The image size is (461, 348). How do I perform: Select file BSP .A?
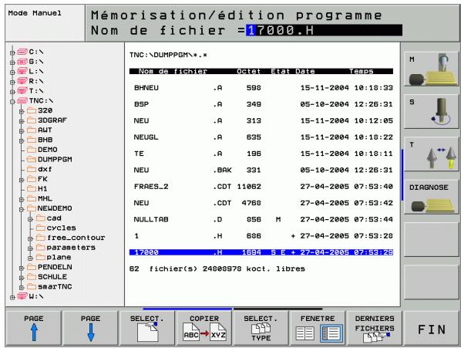coord(261,104)
